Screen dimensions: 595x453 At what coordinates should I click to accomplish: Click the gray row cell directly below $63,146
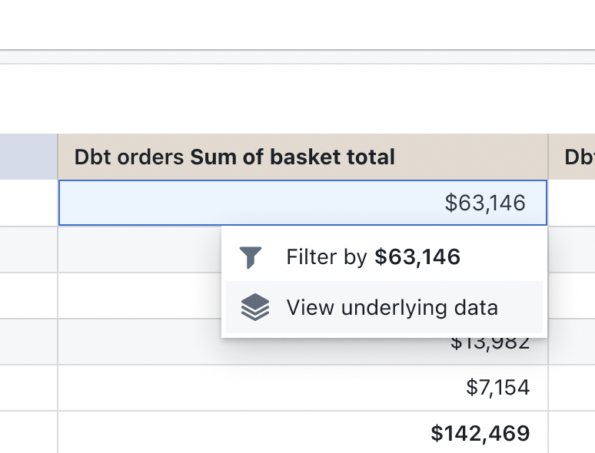(138, 249)
